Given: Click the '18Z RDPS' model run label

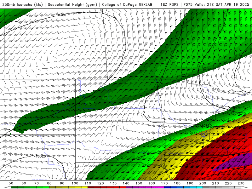Looking at the screenshot, I should tap(169, 4).
